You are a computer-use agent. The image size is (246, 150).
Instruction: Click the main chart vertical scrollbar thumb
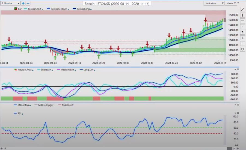[x=225, y=20]
